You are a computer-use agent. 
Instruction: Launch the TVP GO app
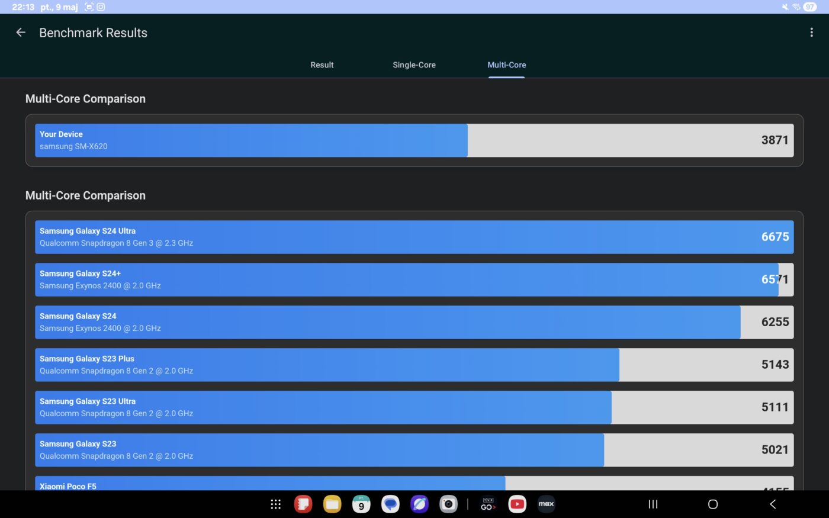pyautogui.click(x=488, y=504)
